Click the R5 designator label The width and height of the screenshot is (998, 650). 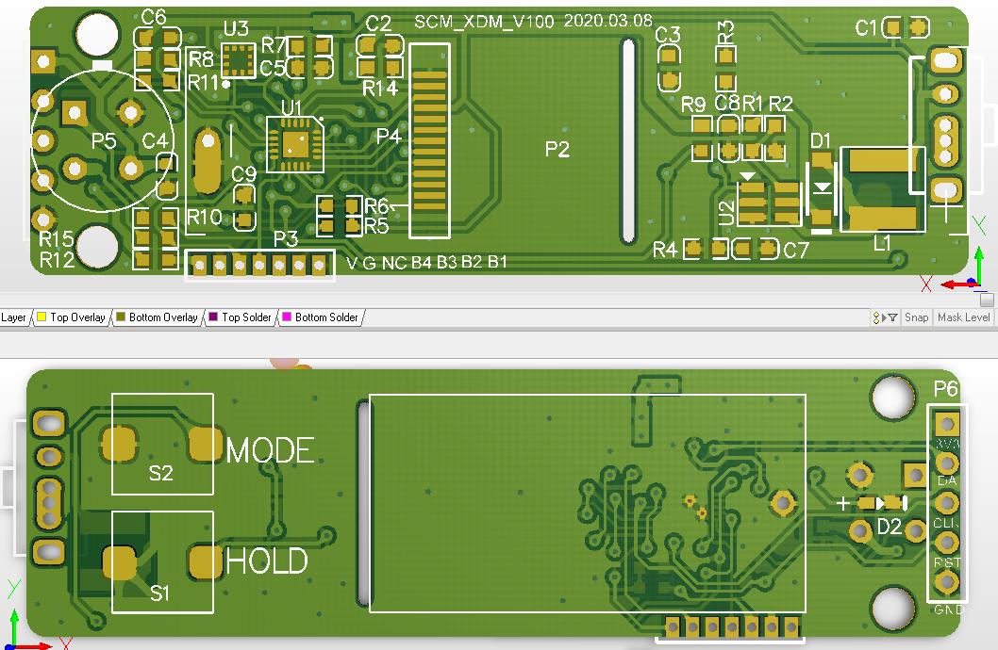click(376, 225)
